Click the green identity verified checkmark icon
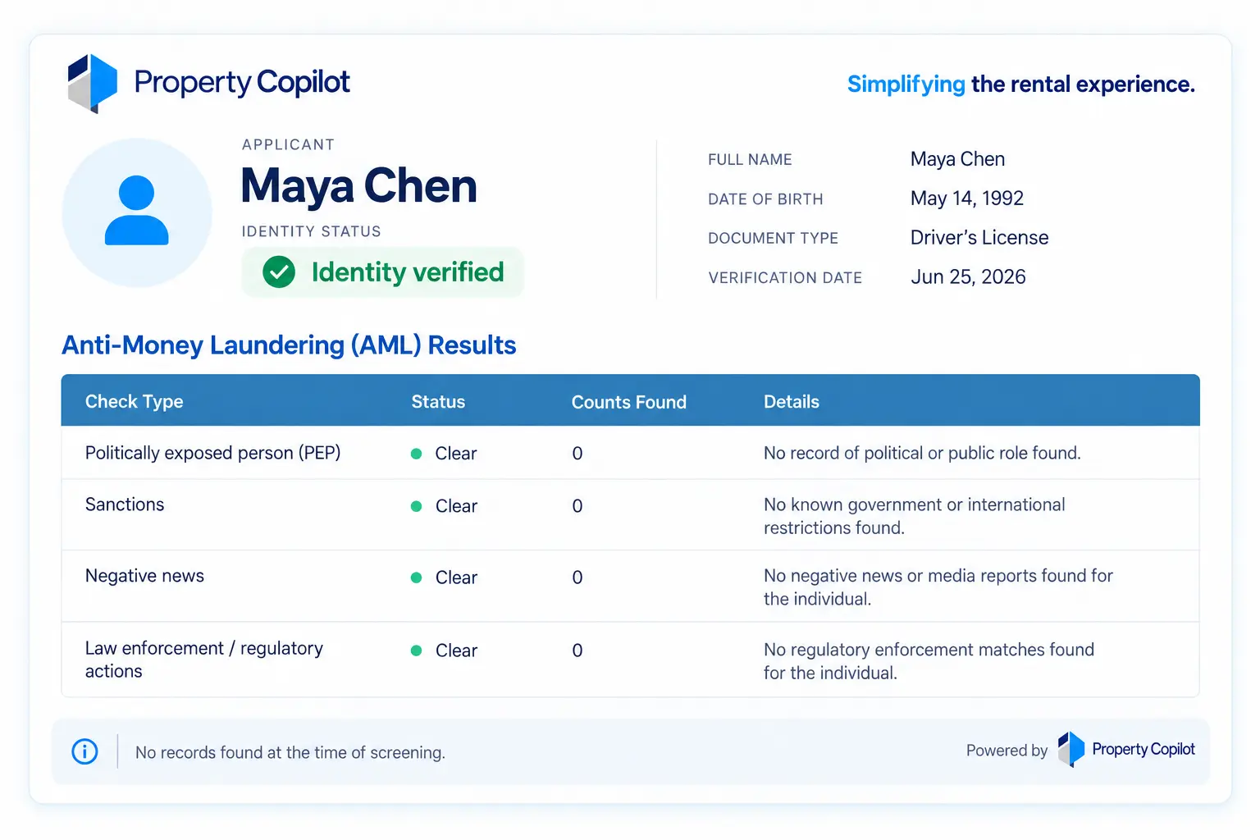The image size is (1260, 840). coord(279,272)
